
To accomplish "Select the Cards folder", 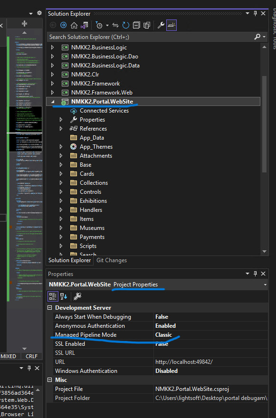I will pos(86,174).
